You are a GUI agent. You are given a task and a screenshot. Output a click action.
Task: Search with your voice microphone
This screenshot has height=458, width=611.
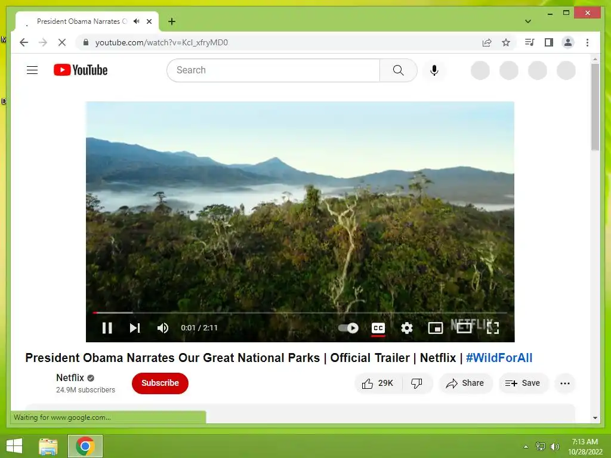click(434, 70)
